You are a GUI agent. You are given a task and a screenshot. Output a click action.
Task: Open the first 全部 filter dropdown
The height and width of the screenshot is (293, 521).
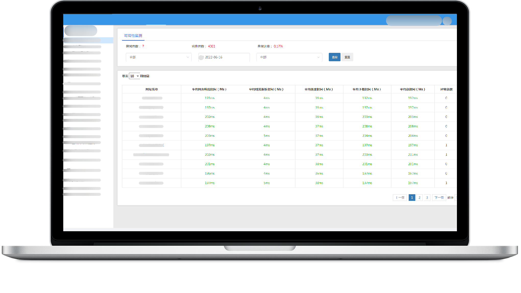pos(159,57)
